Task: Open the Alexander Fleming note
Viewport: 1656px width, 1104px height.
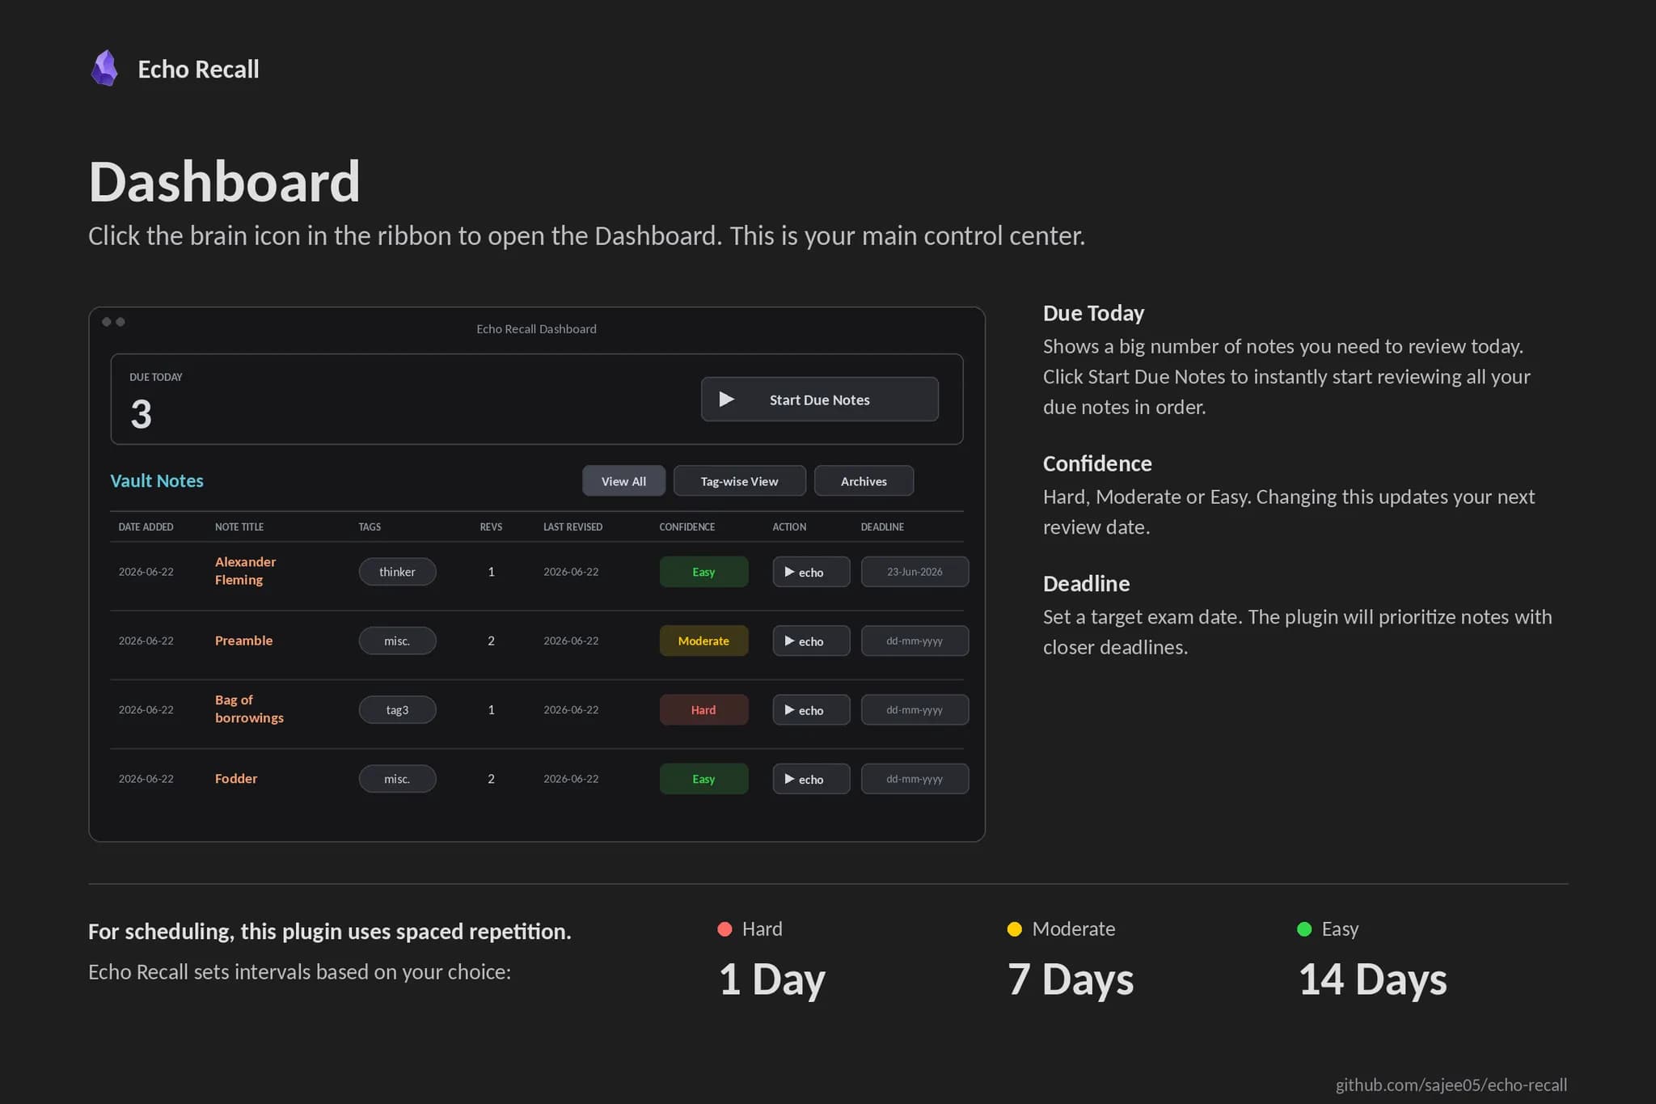Action: [x=245, y=571]
